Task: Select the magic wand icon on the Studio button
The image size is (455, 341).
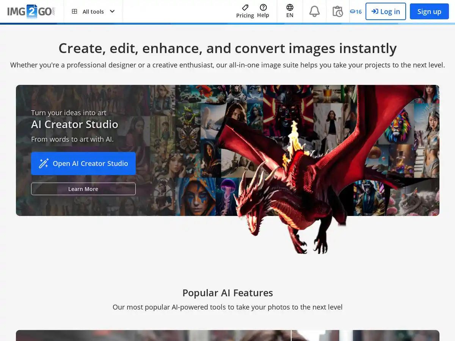Action: pos(43,163)
